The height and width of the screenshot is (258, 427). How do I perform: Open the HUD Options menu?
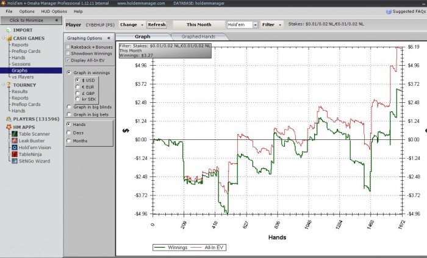pos(54,12)
